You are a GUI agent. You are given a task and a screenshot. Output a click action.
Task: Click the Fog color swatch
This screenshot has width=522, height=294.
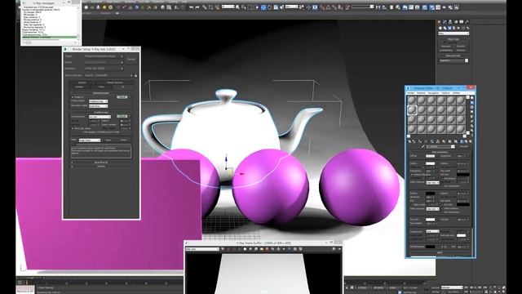(431, 220)
